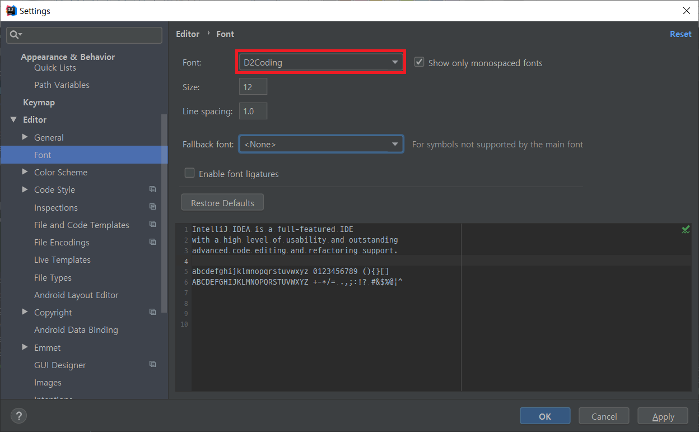Open the Fallback font dropdown
The image size is (699, 432).
click(321, 144)
